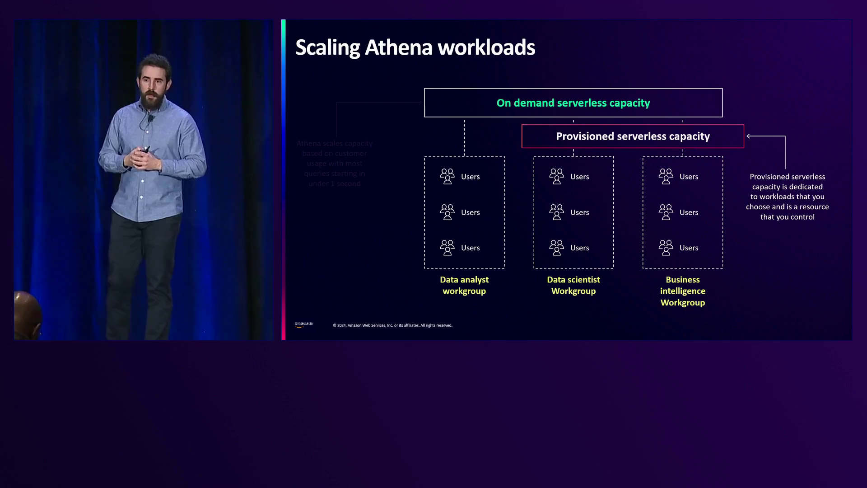867x488 pixels.
Task: Click top 'Users' text in Data analyst workgroup
Action: 470,177
